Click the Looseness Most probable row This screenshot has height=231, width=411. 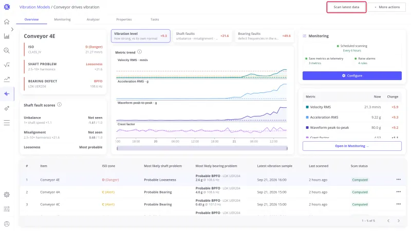(63, 147)
